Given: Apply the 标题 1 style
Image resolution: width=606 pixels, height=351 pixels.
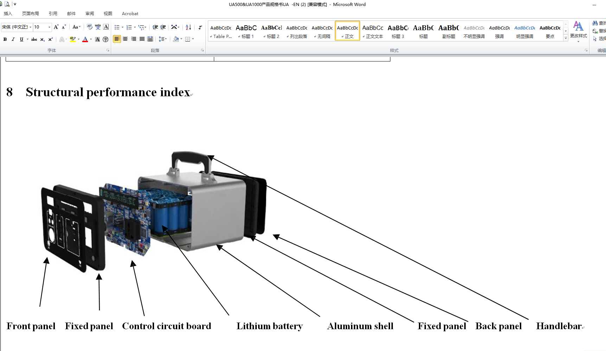Looking at the screenshot, I should tap(246, 31).
